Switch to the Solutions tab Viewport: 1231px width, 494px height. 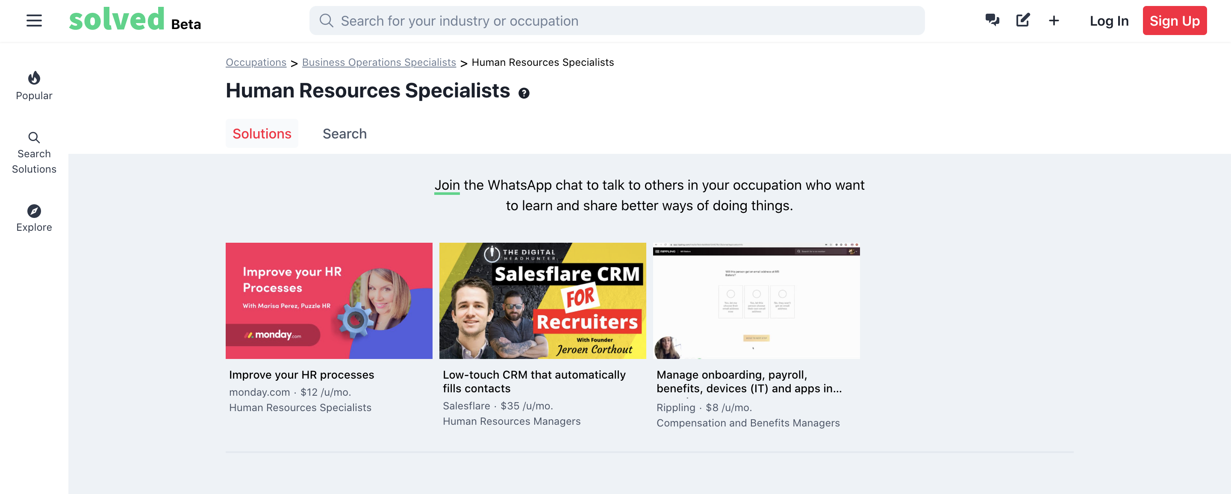(262, 134)
